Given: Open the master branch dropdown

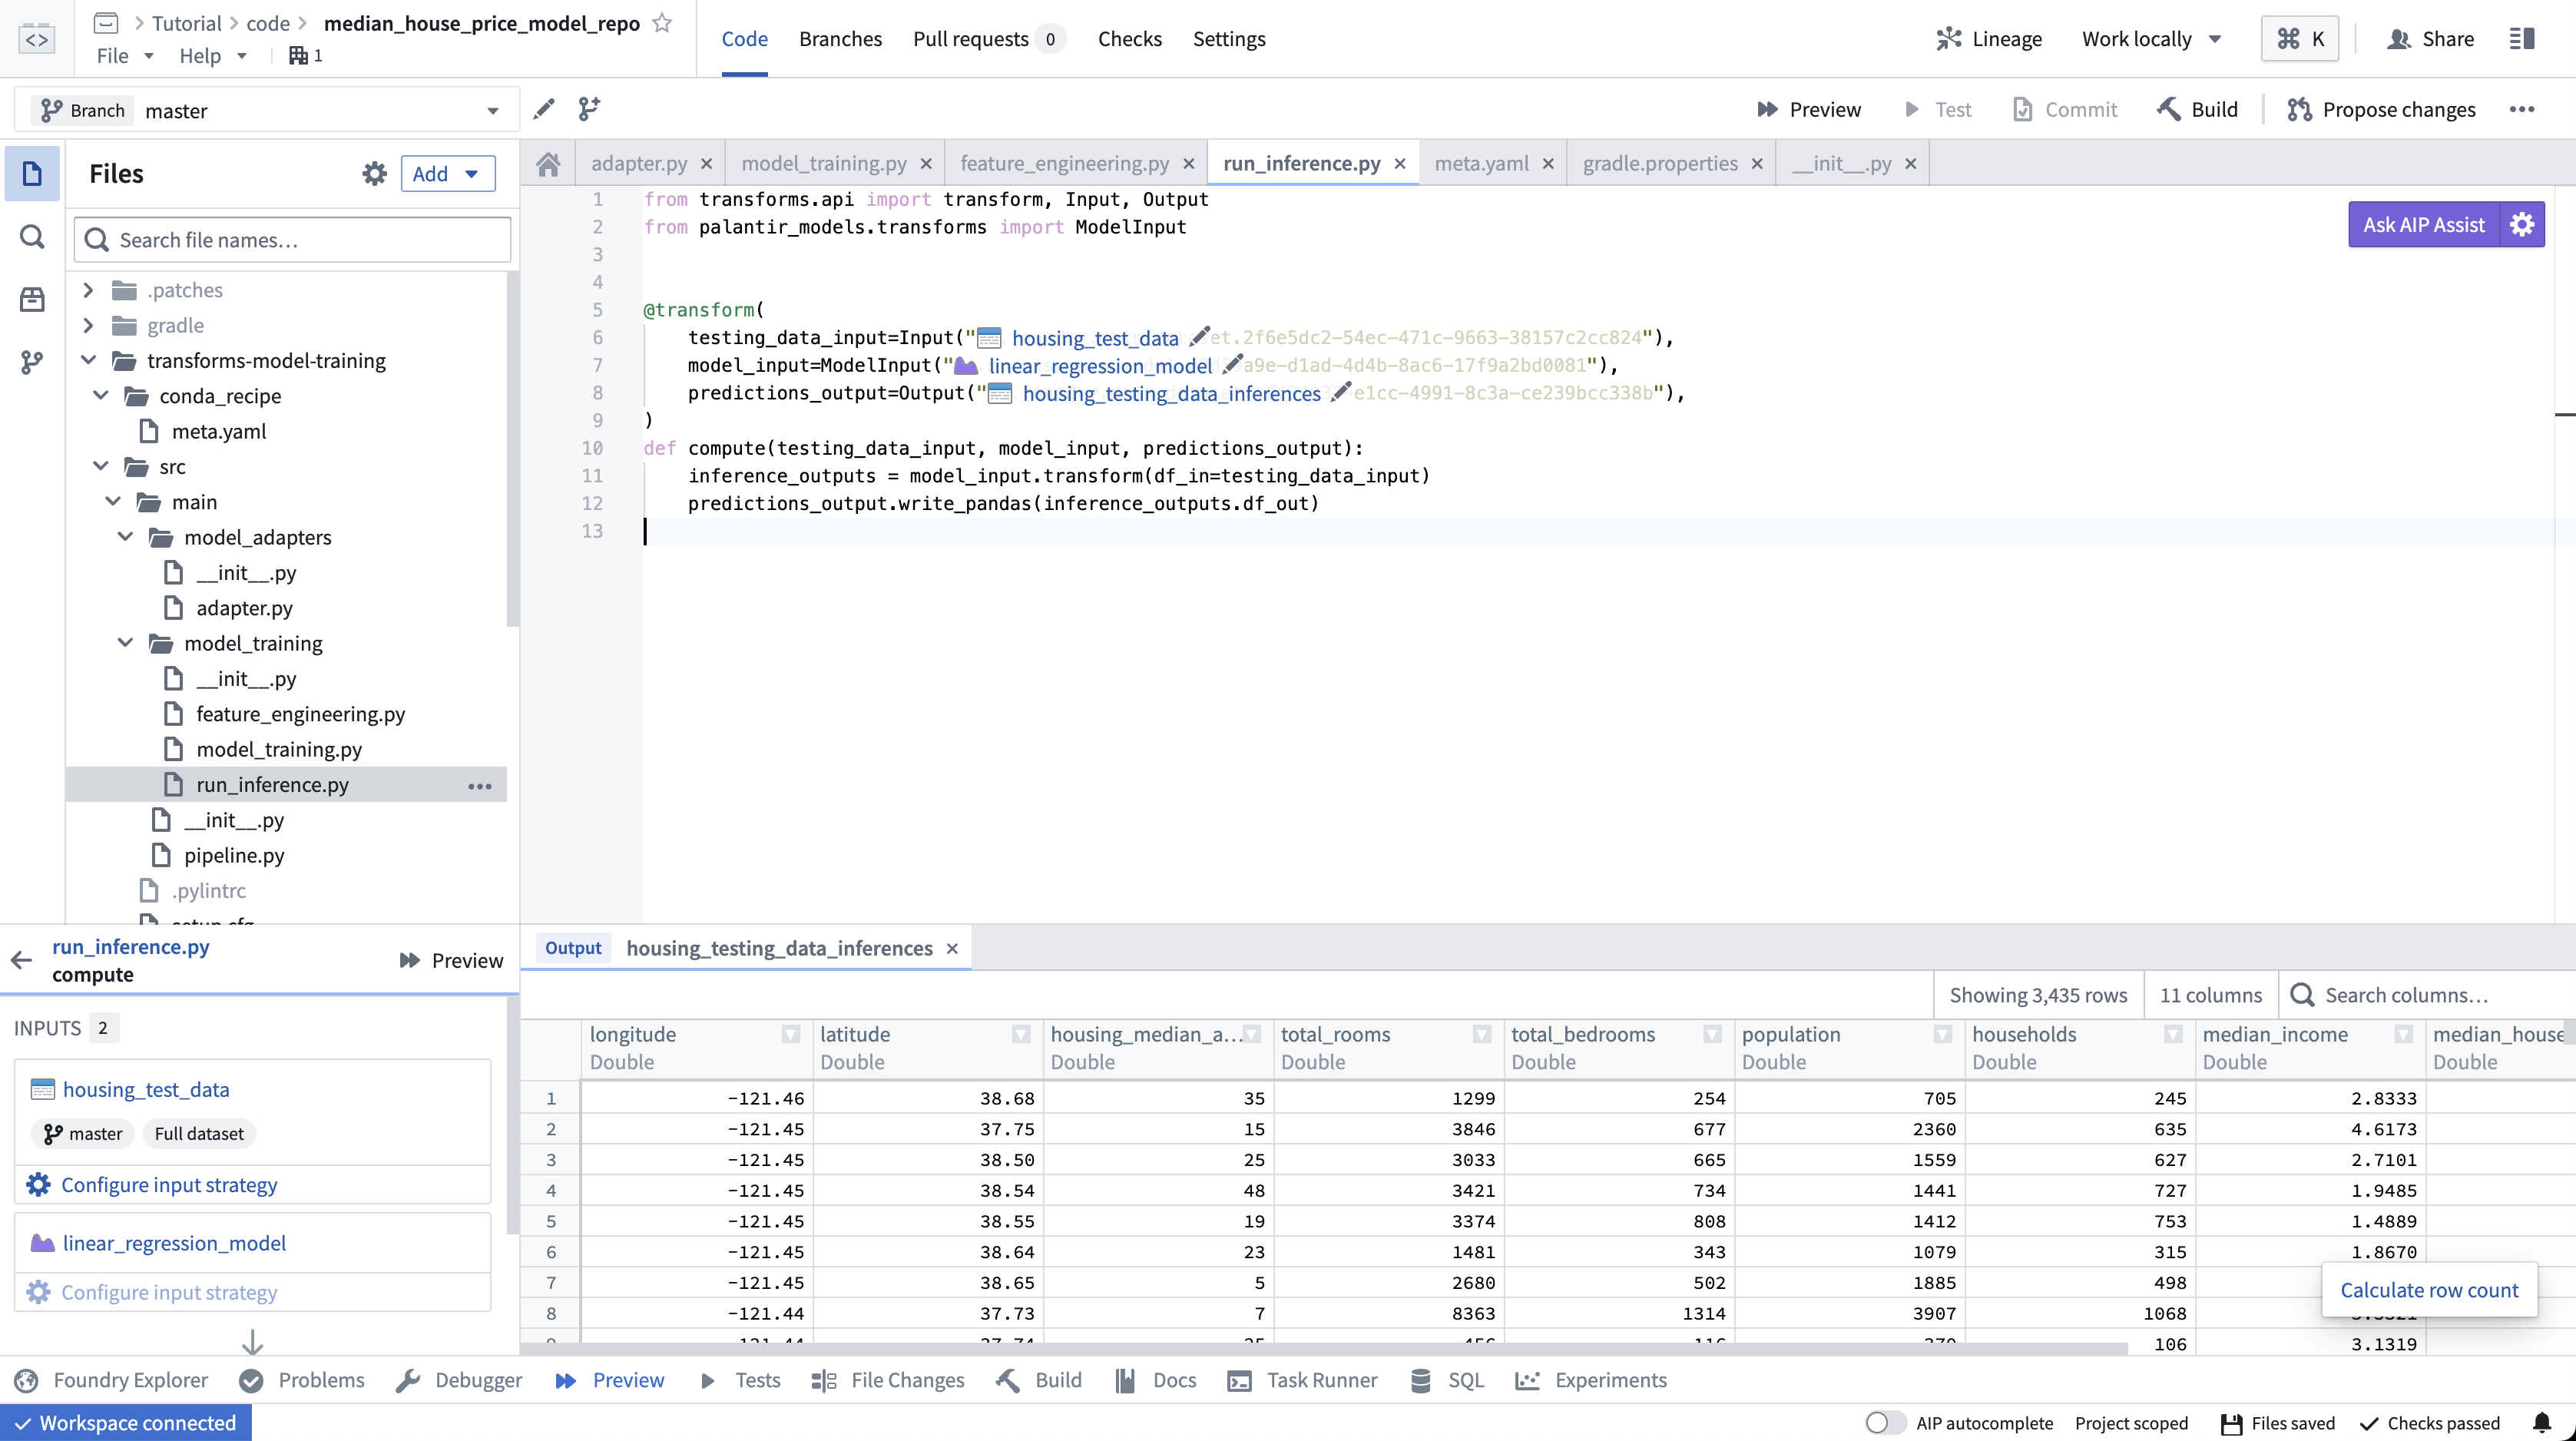Looking at the screenshot, I should click(x=267, y=110).
